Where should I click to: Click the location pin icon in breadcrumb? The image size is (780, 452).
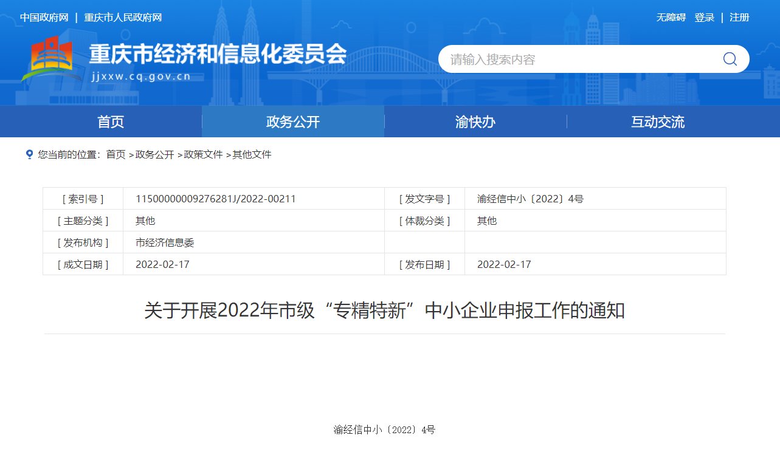click(29, 154)
